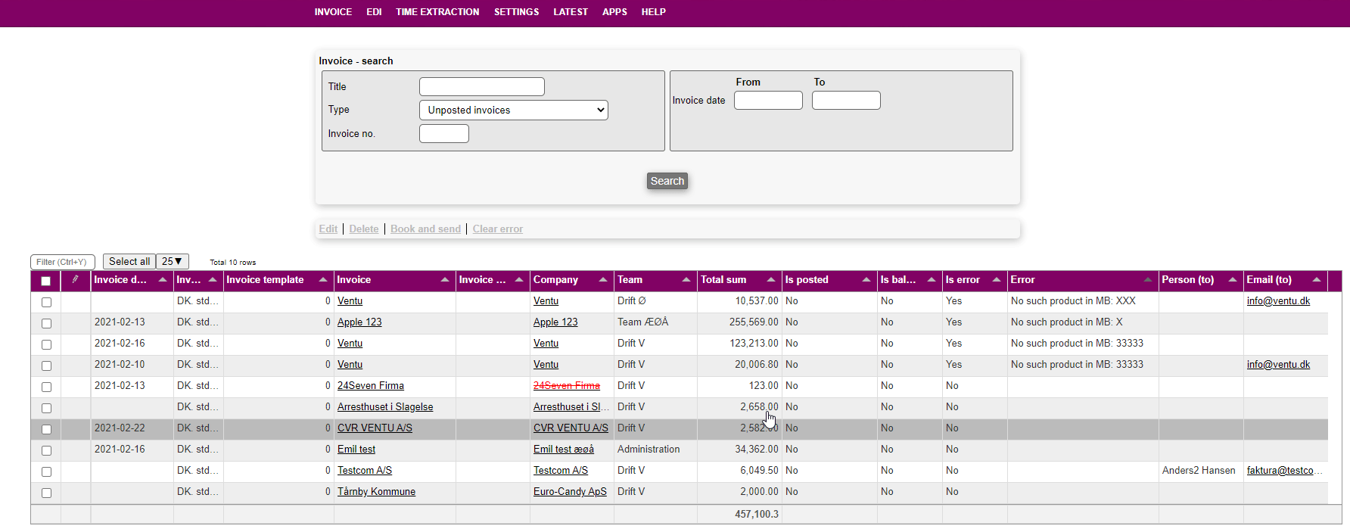
Task: Open the Arresthuset i Slagelse invoice link
Action: click(384, 407)
